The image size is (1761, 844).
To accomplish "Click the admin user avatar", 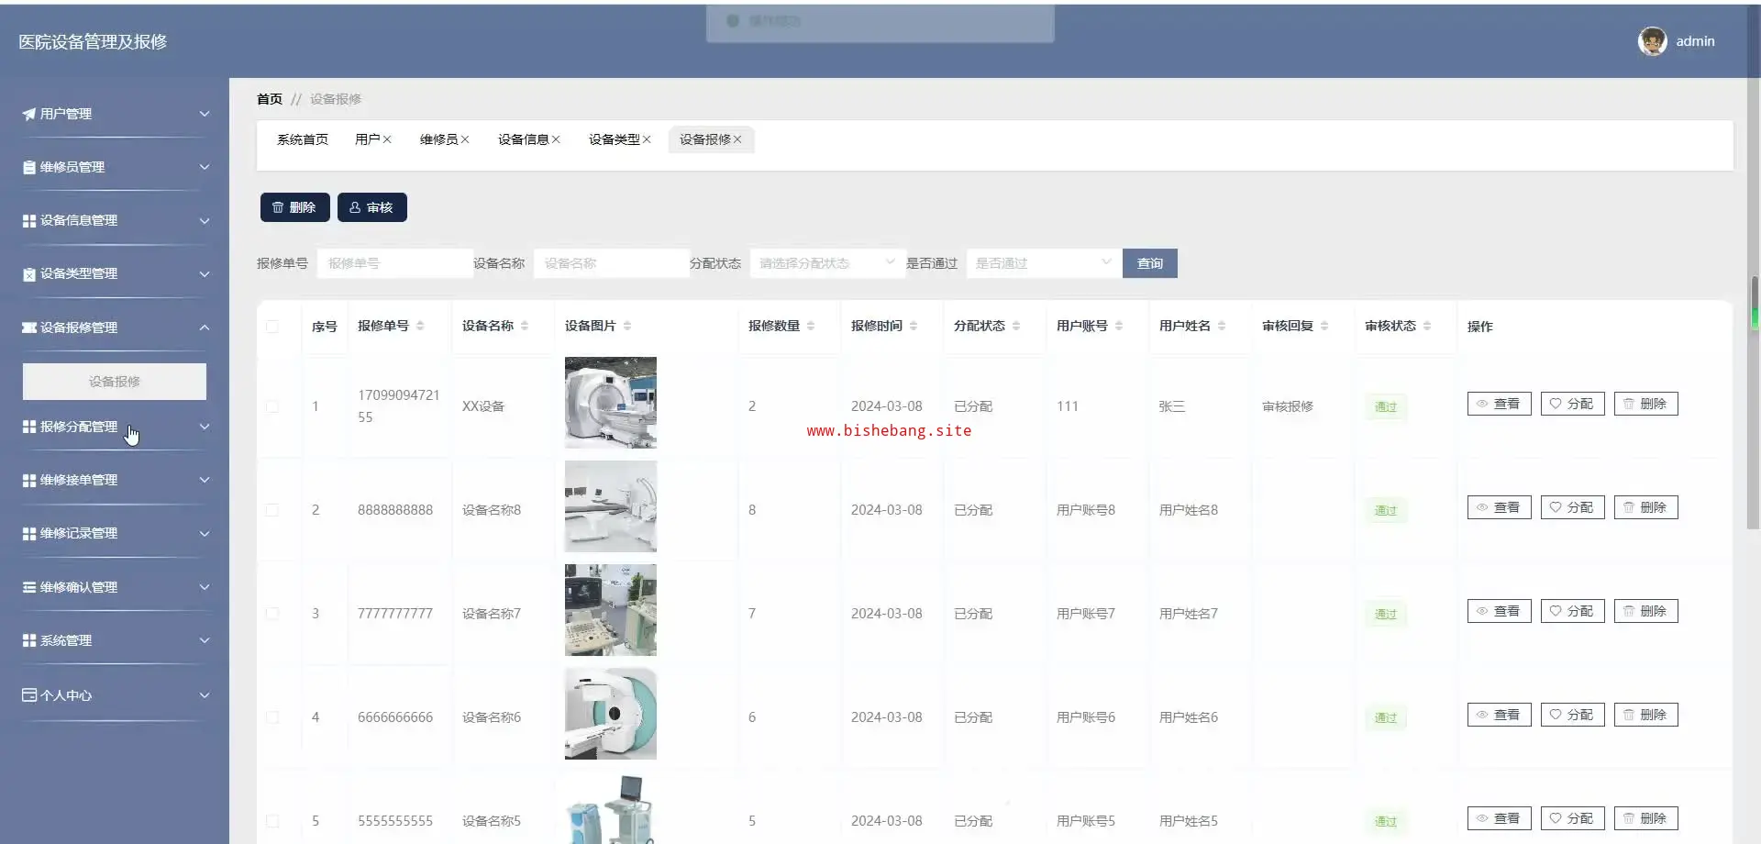I will [x=1652, y=41].
